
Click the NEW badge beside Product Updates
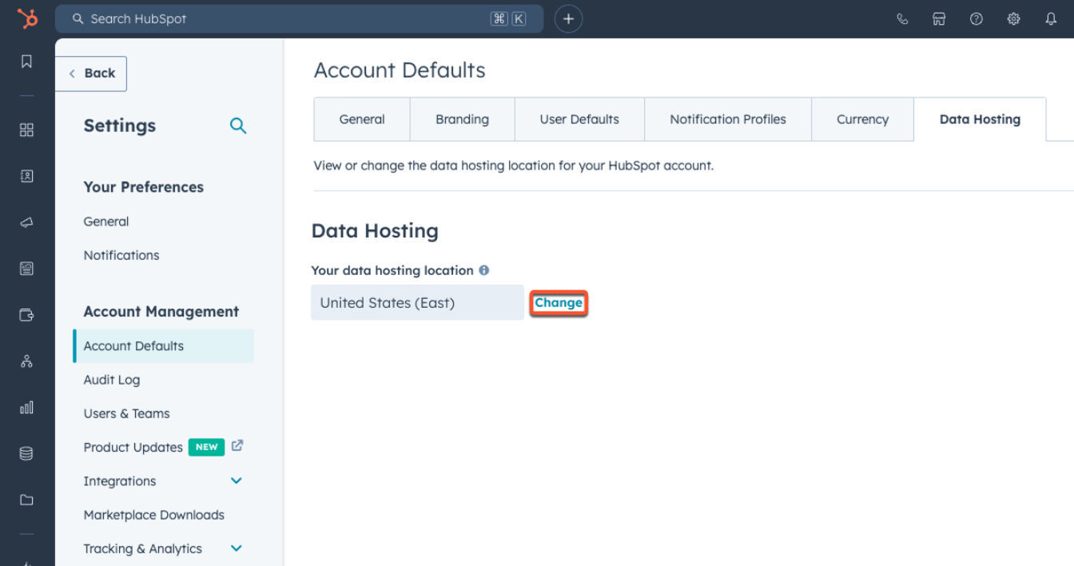(206, 447)
